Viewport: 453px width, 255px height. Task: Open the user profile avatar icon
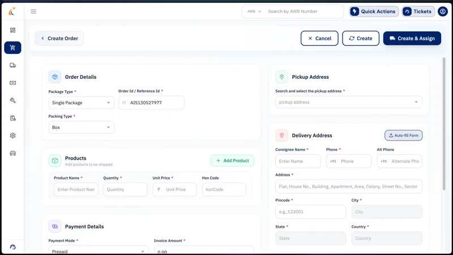click(443, 11)
